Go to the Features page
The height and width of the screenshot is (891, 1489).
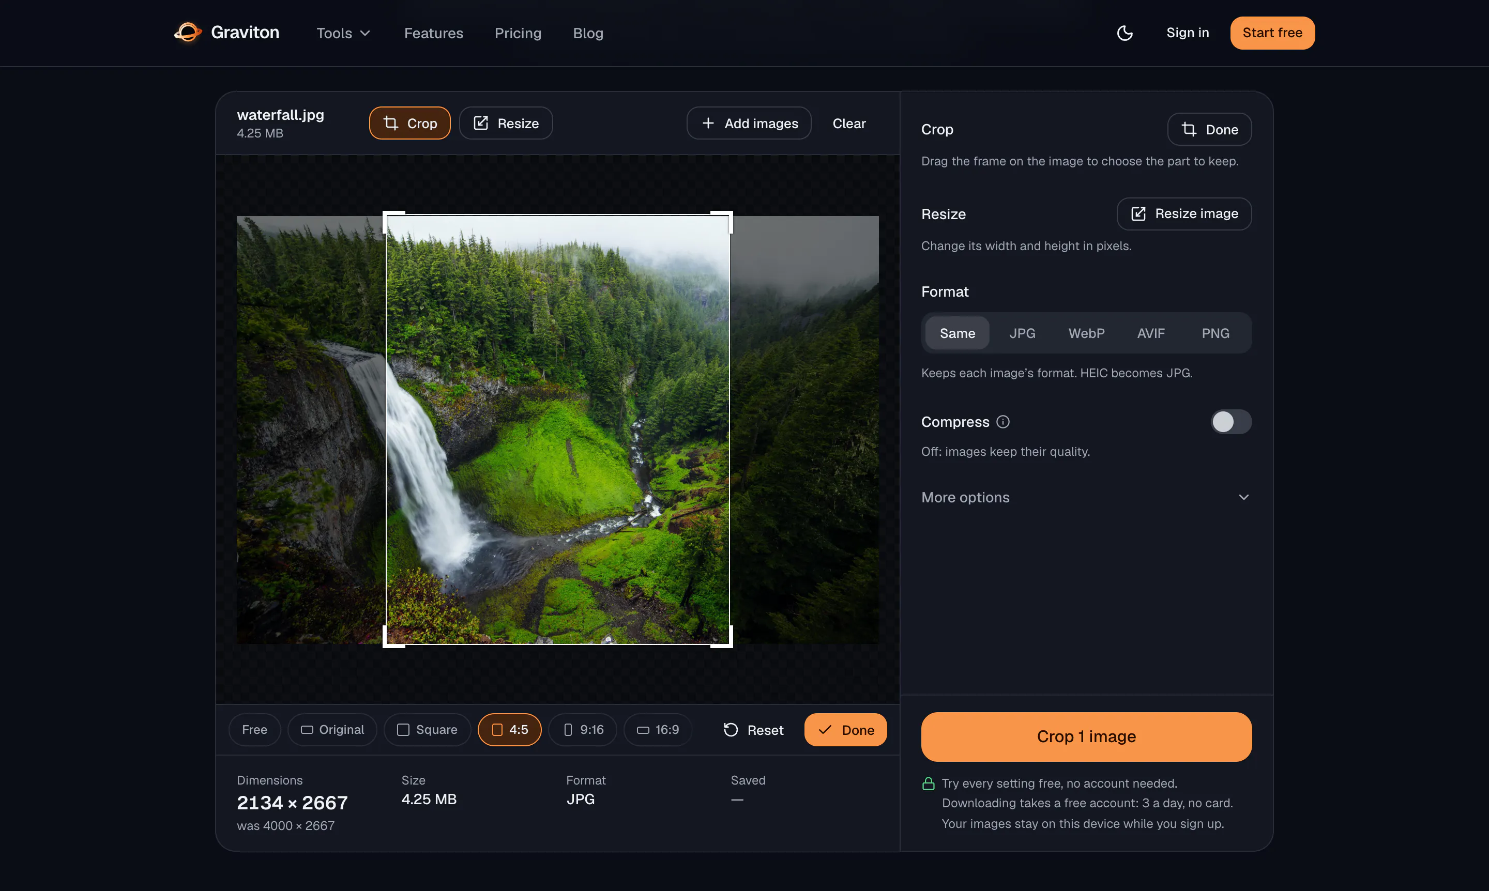[434, 33]
